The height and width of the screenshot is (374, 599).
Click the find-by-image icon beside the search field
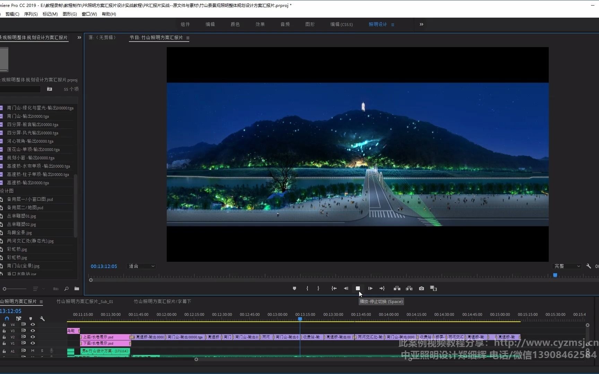pos(50,89)
